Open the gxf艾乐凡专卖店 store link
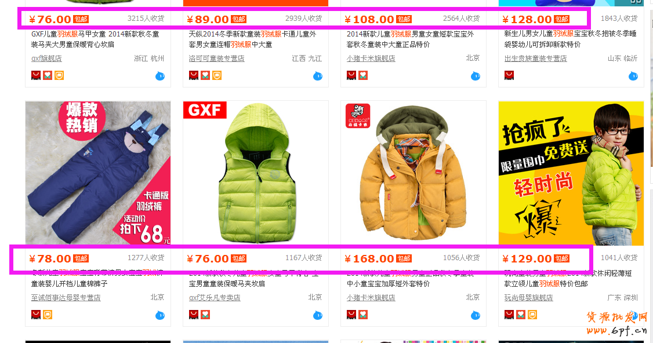 coord(215,298)
